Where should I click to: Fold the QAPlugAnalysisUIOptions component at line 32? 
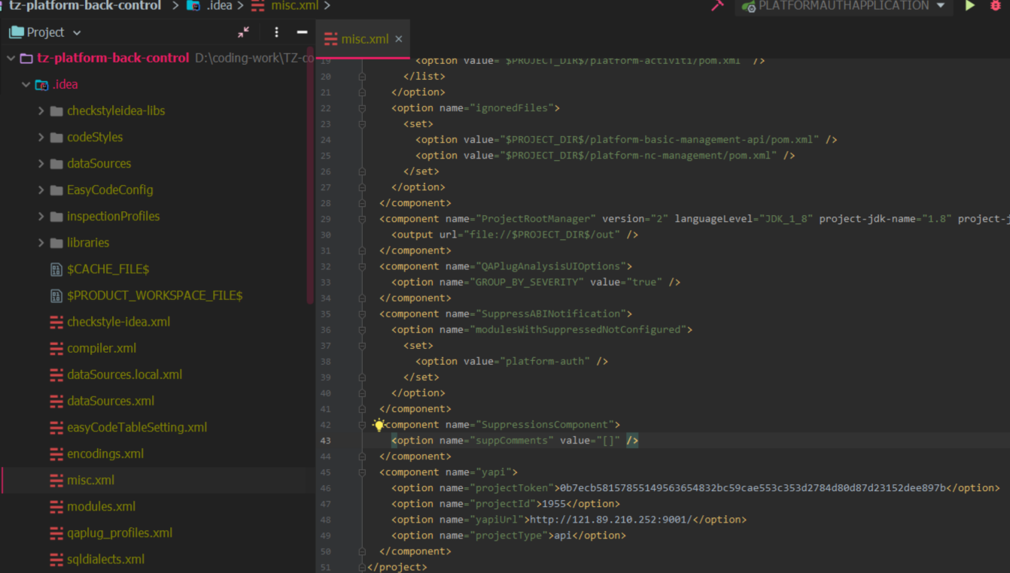(x=362, y=266)
